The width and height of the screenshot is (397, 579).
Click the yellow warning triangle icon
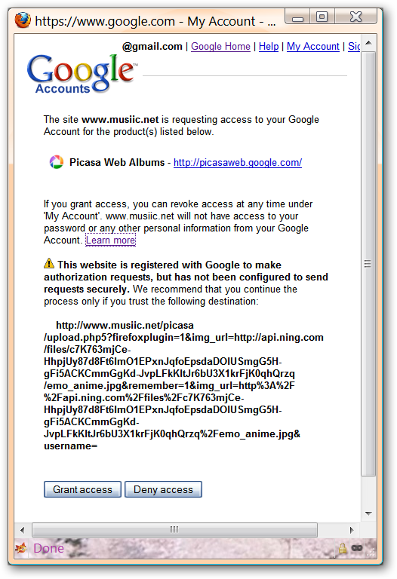[49, 263]
